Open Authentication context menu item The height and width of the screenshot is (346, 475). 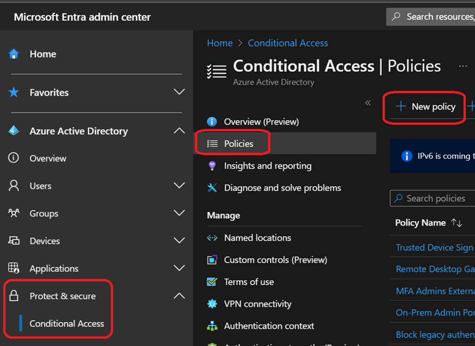[269, 326]
